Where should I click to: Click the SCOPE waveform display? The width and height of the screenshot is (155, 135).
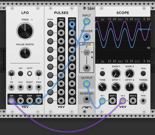[123, 40]
